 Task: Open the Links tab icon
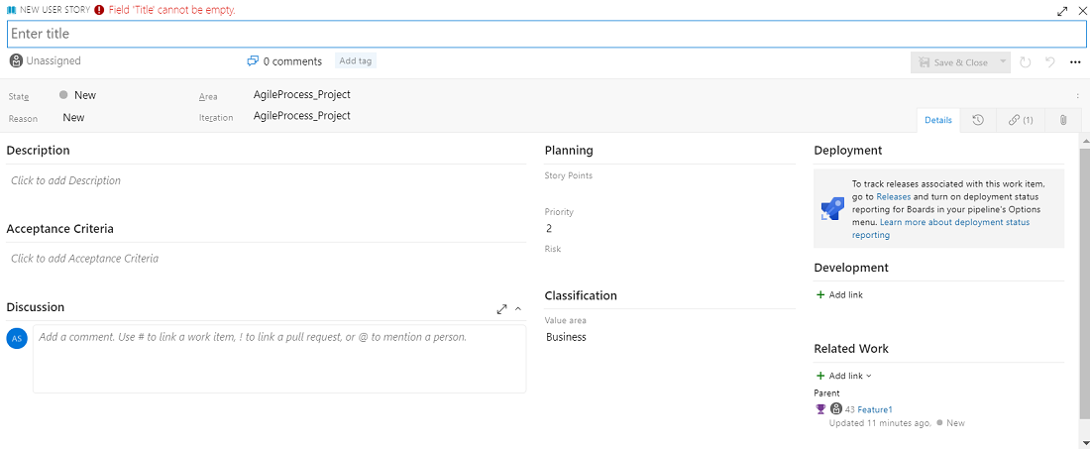pos(1021,120)
